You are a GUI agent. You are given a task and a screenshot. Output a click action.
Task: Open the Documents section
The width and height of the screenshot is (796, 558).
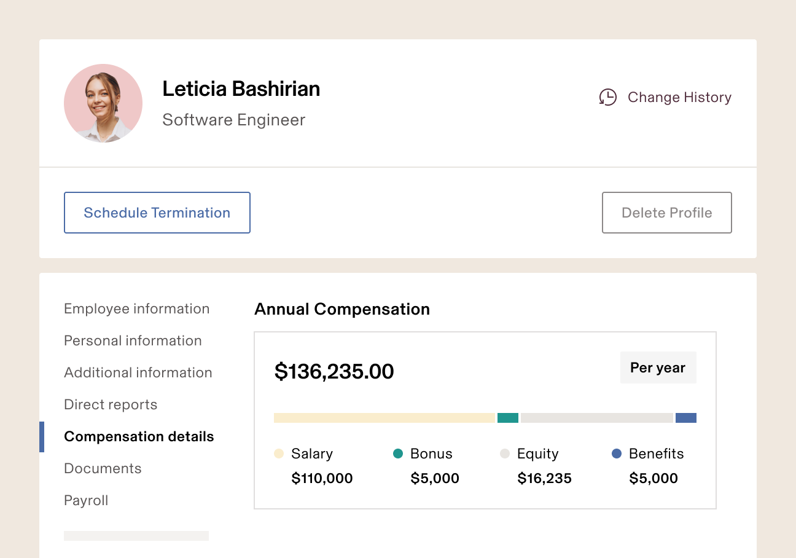[x=103, y=468]
